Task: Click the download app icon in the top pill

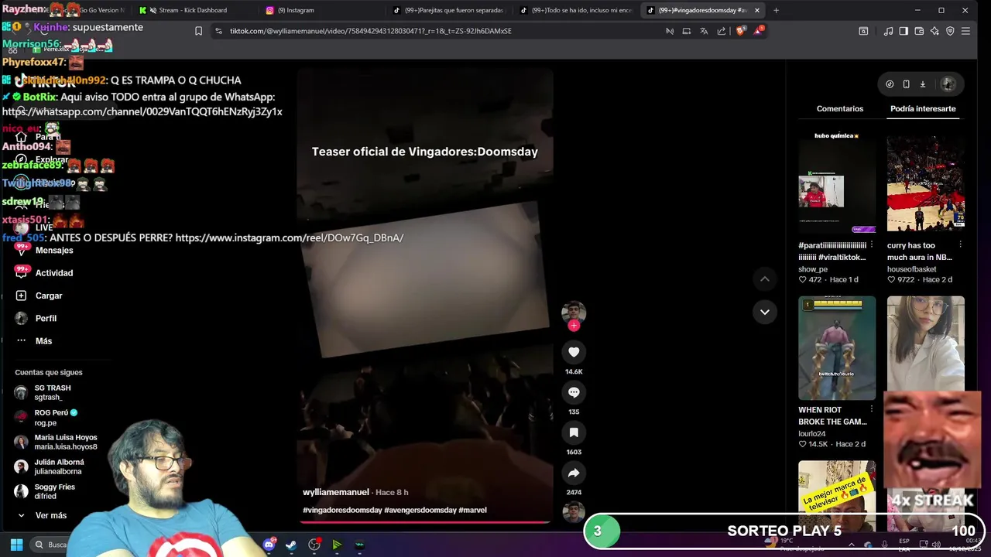Action: click(923, 84)
